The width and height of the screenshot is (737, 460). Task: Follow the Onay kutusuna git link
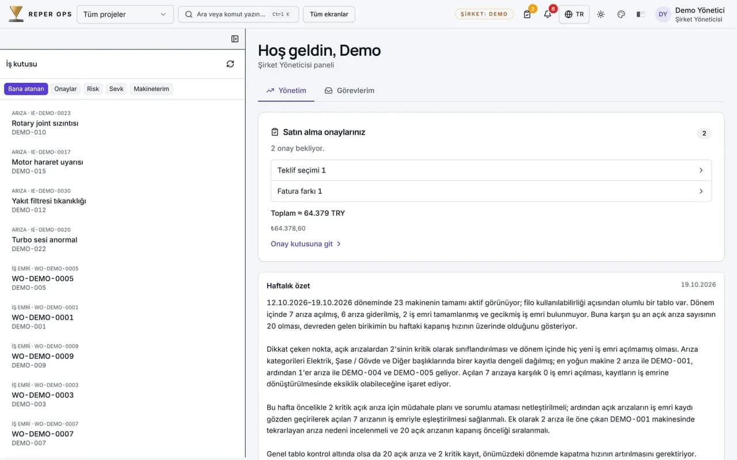(x=306, y=244)
